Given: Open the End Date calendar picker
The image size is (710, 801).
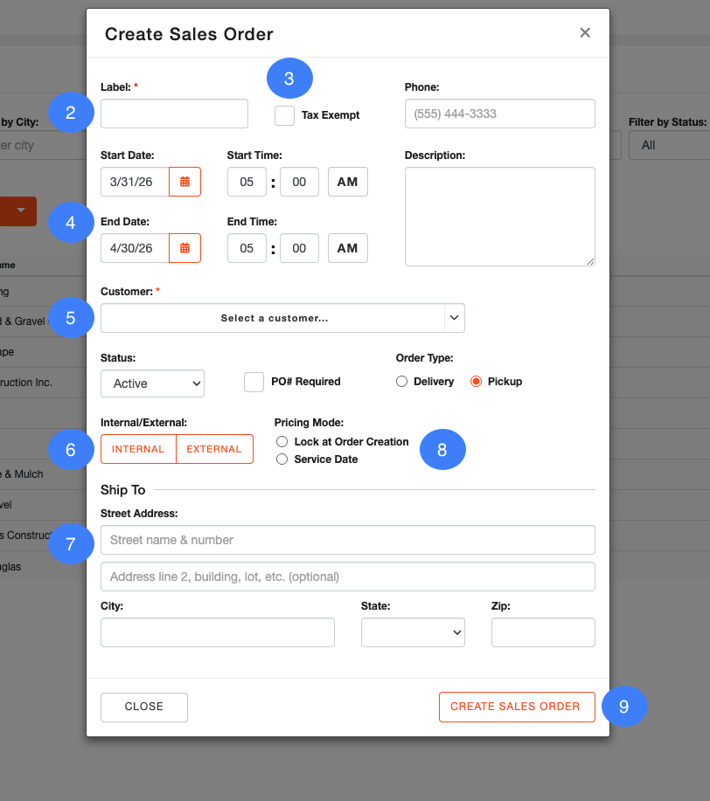Looking at the screenshot, I should click(x=184, y=248).
